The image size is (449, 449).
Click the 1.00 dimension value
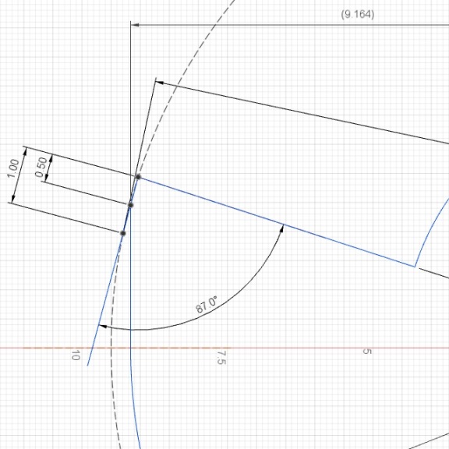(x=13, y=168)
